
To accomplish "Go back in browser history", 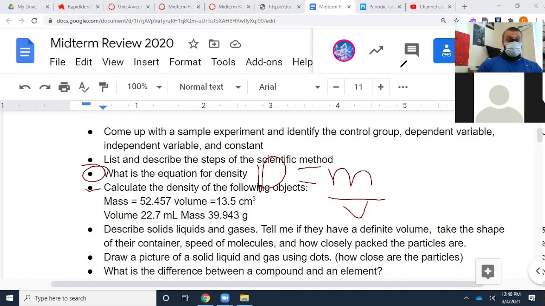I will pos(9,20).
